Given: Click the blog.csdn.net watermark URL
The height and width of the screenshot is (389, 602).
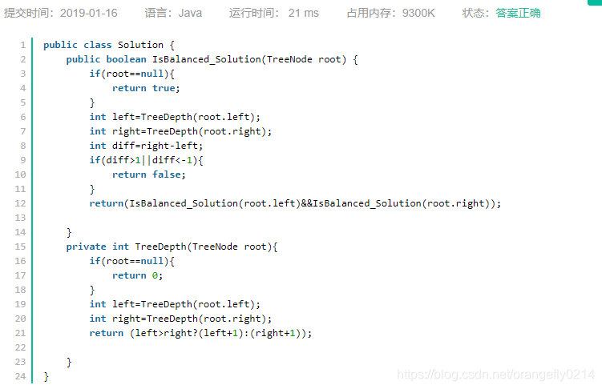Looking at the screenshot, I should [x=495, y=375].
